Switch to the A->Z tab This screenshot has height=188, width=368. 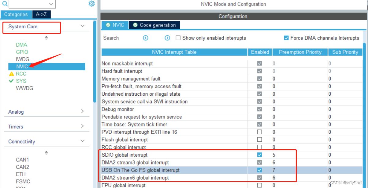click(42, 14)
